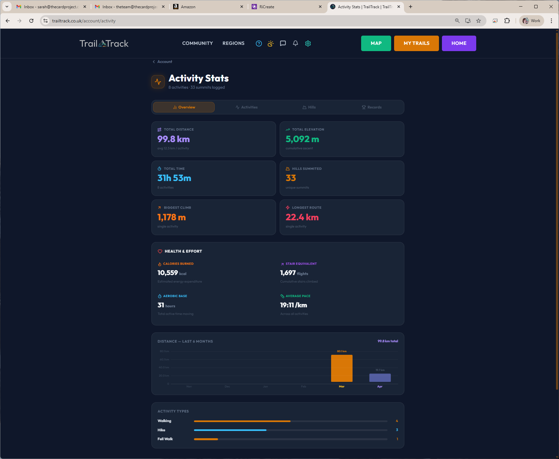Click the orange Mar bar in chart

point(342,368)
